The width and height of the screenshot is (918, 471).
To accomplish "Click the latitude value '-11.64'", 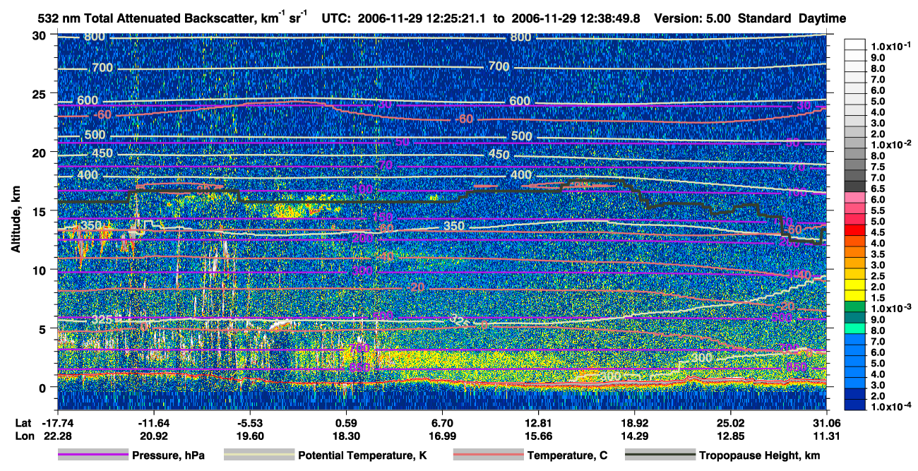I will point(153,422).
